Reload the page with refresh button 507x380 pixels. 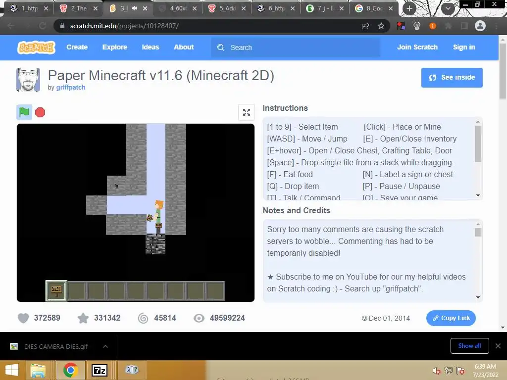[43, 26]
